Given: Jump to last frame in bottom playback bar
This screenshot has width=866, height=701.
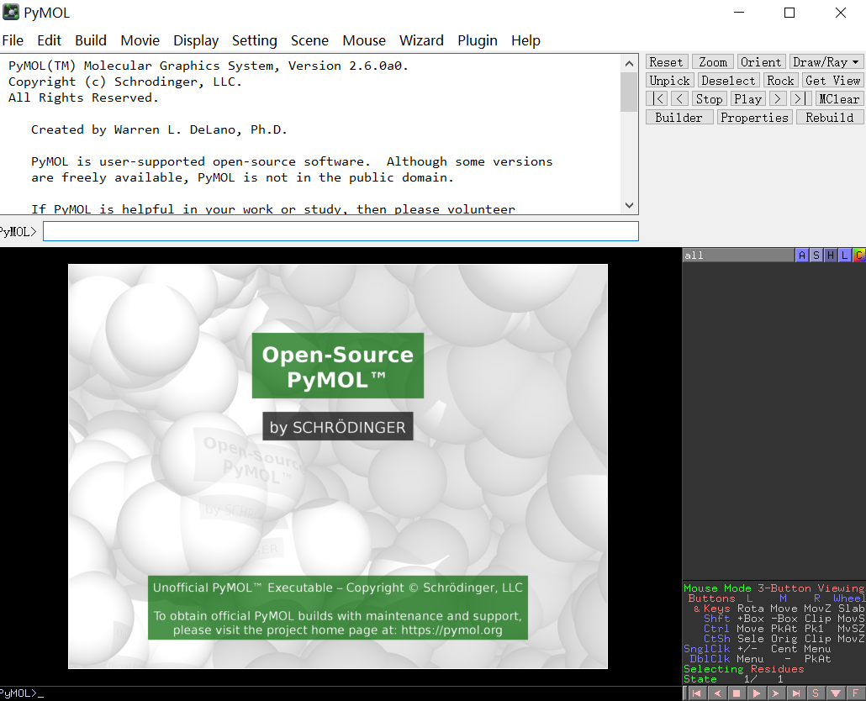Looking at the screenshot, I should click(x=796, y=693).
